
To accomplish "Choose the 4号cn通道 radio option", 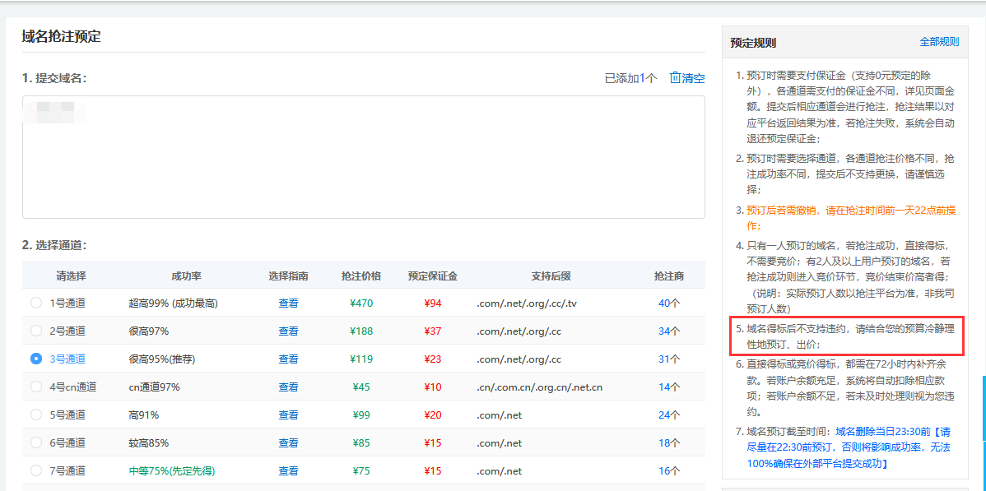I will [x=36, y=387].
